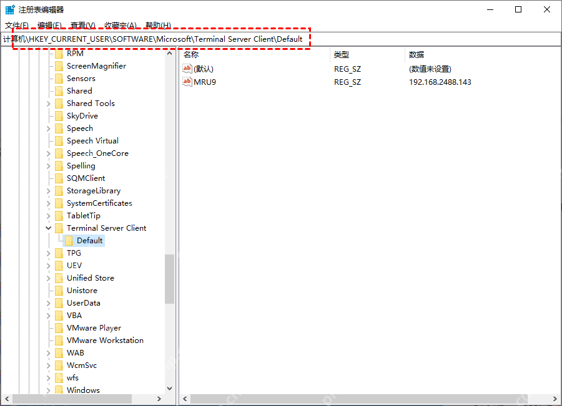Select the Windows key label
This screenshot has height=406, width=562.
(x=83, y=390)
